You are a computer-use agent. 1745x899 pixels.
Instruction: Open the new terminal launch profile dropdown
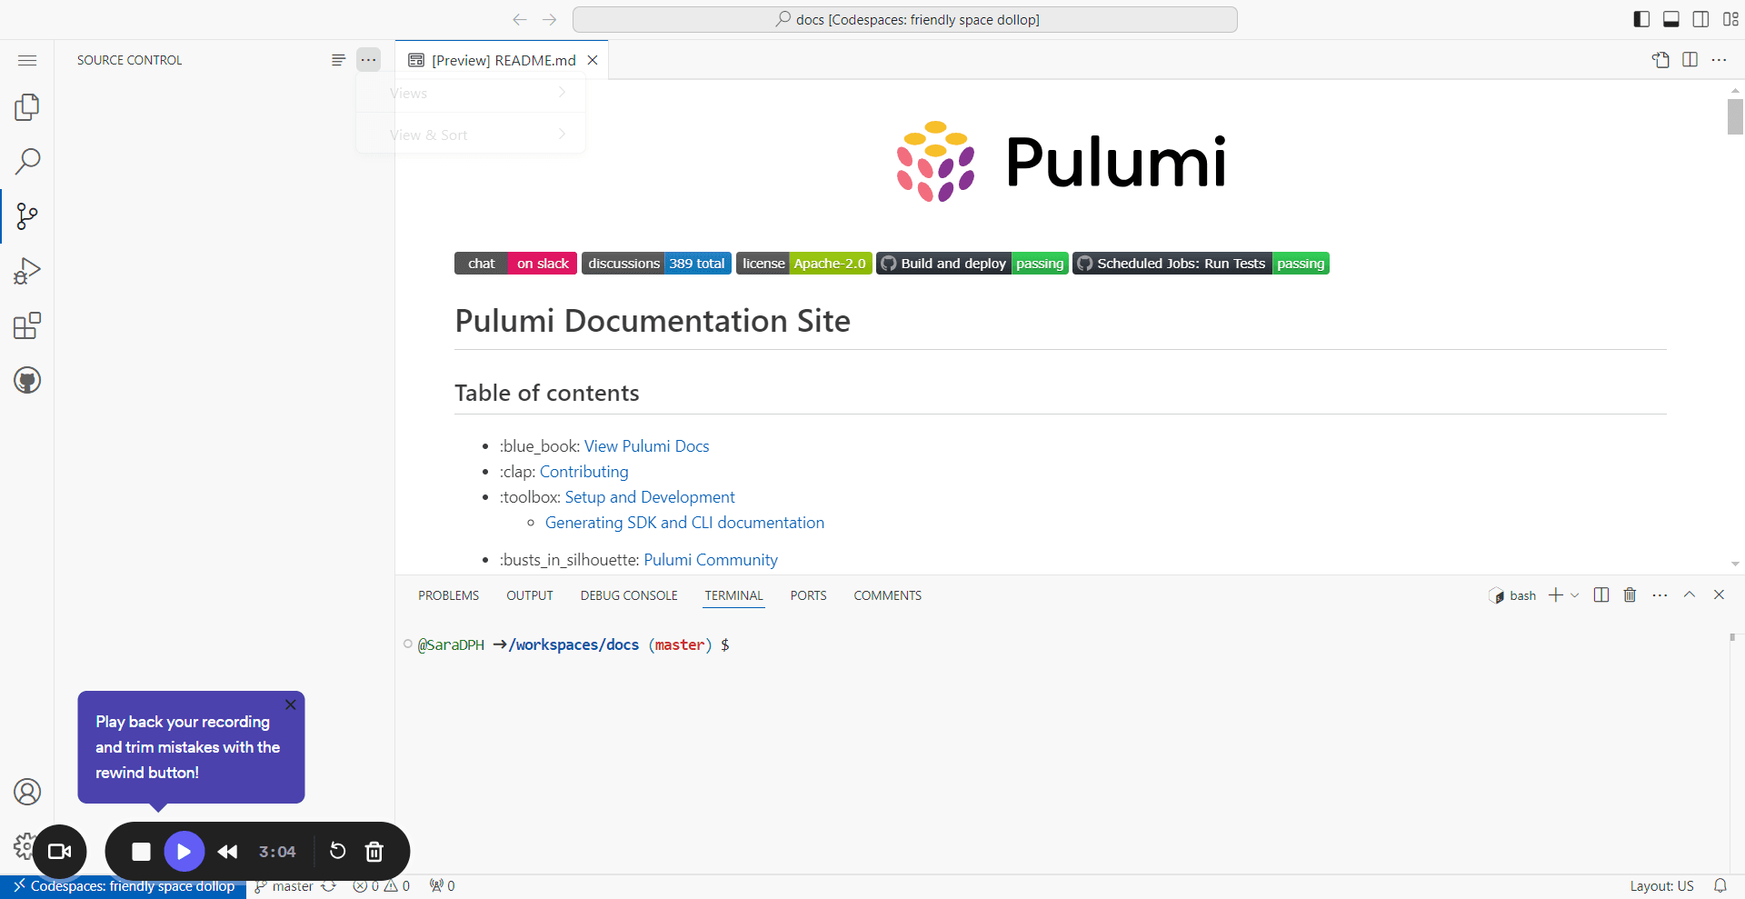click(x=1575, y=594)
